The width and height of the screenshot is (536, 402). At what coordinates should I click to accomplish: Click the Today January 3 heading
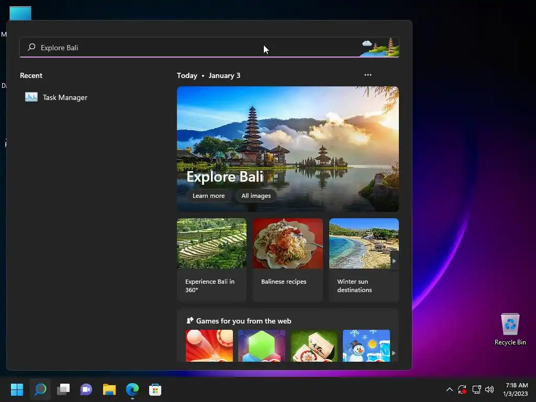pos(208,75)
